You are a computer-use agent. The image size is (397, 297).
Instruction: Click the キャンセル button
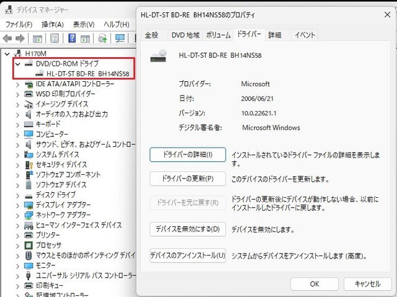[368, 284]
